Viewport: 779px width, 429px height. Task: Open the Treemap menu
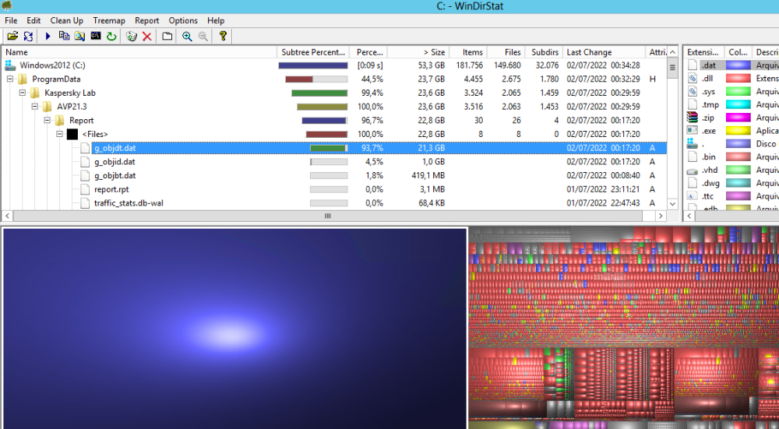coord(109,20)
